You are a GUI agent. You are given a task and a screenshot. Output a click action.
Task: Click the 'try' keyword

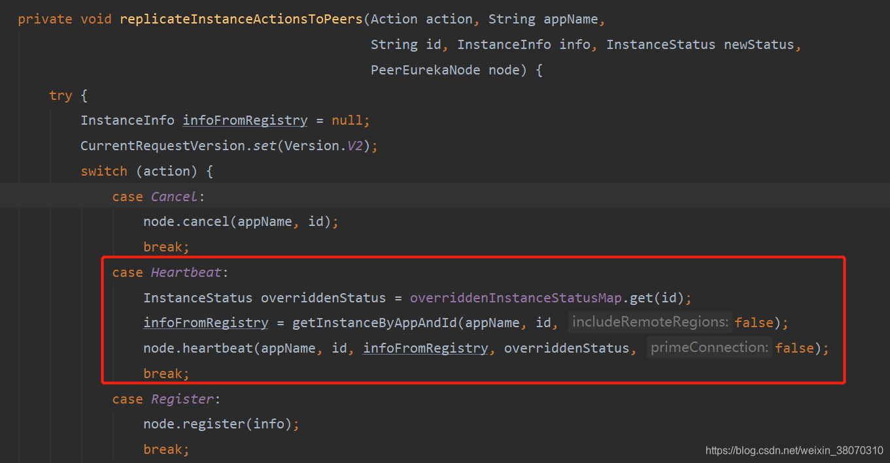(61, 95)
